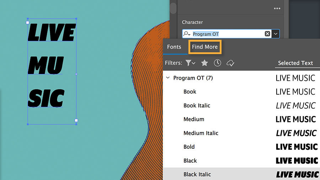This screenshot has width=320, height=180.
Task: Click the Filters: label
Action: [174, 63]
